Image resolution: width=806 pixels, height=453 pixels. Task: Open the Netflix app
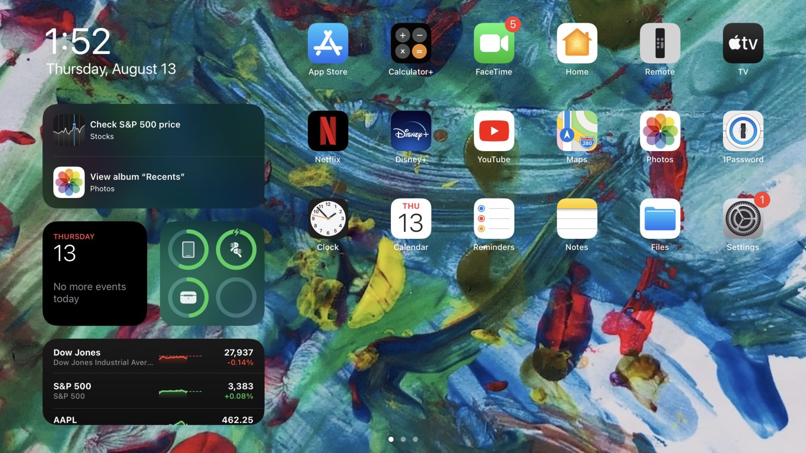[327, 131]
